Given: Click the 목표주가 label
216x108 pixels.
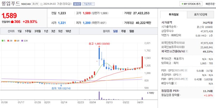Looking at the screenshot, I should [x=179, y=59].
